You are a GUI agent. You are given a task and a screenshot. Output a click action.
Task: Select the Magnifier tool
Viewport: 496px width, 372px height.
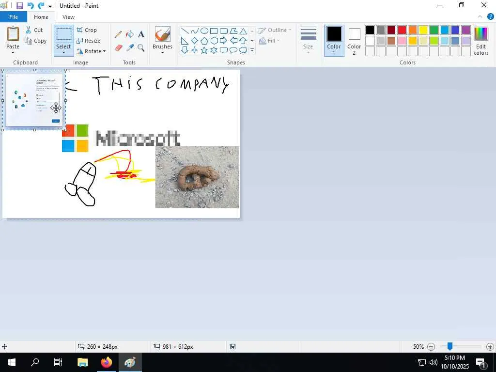(141, 48)
